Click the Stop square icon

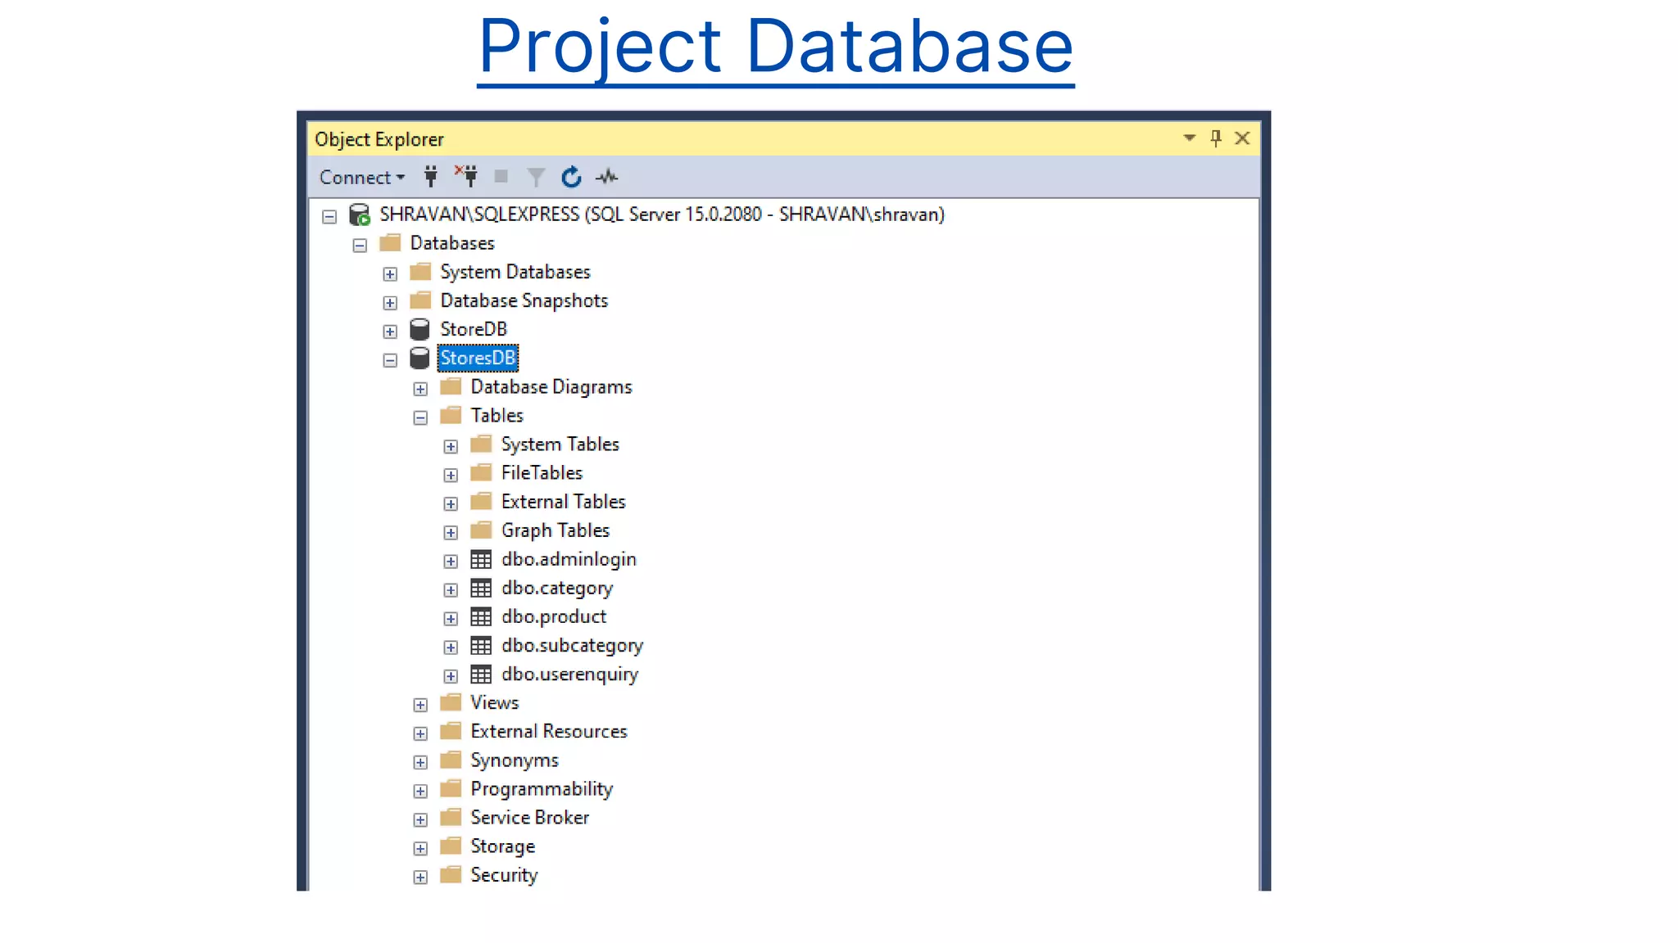click(501, 177)
